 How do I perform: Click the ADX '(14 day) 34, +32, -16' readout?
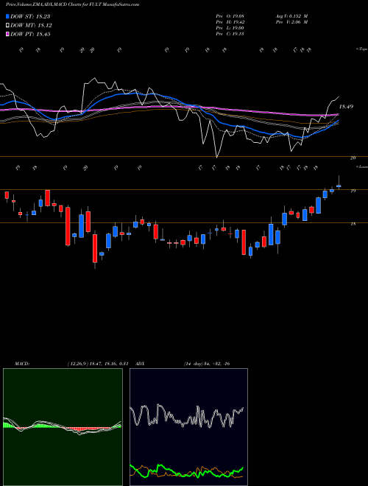207,364
